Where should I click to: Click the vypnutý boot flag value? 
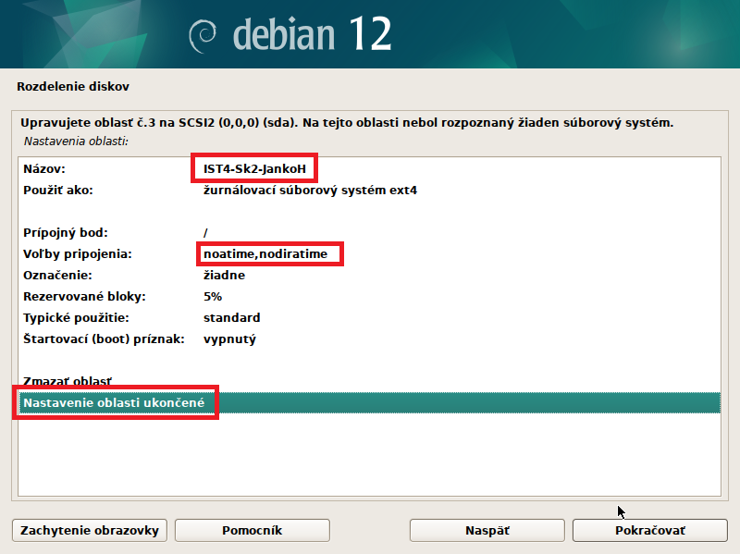click(229, 339)
